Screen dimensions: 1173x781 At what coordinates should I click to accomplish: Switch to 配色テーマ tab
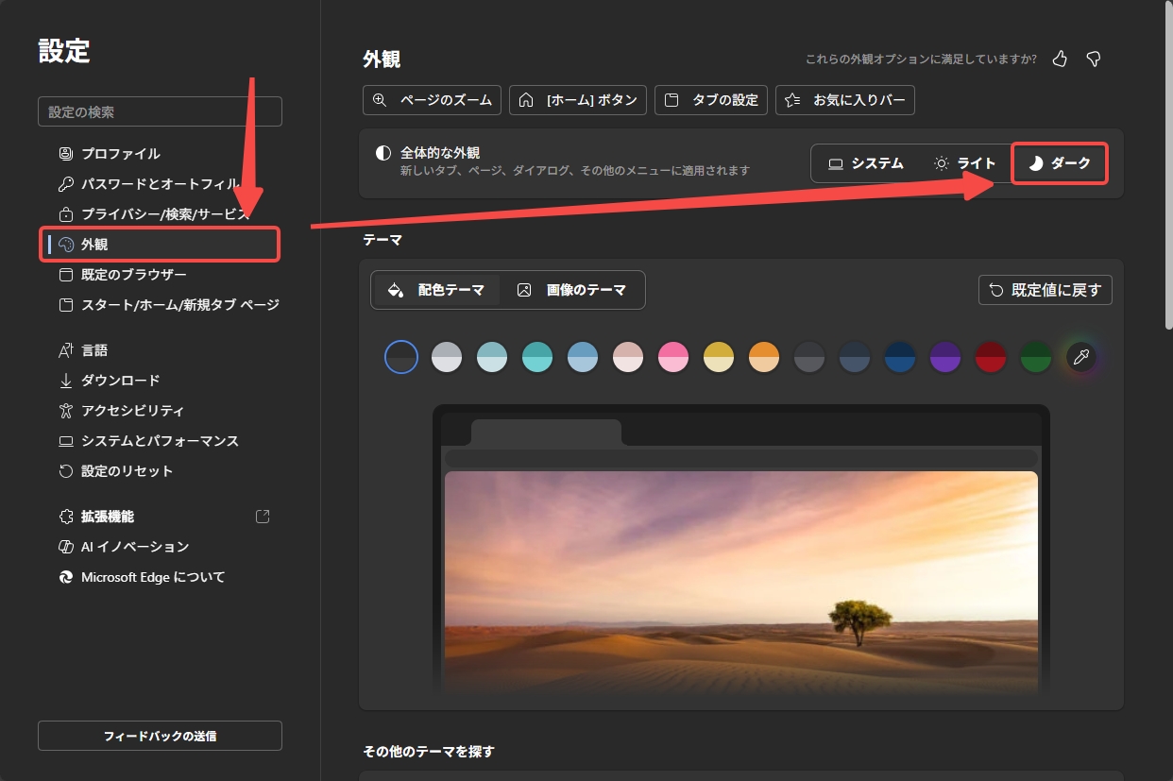point(436,290)
